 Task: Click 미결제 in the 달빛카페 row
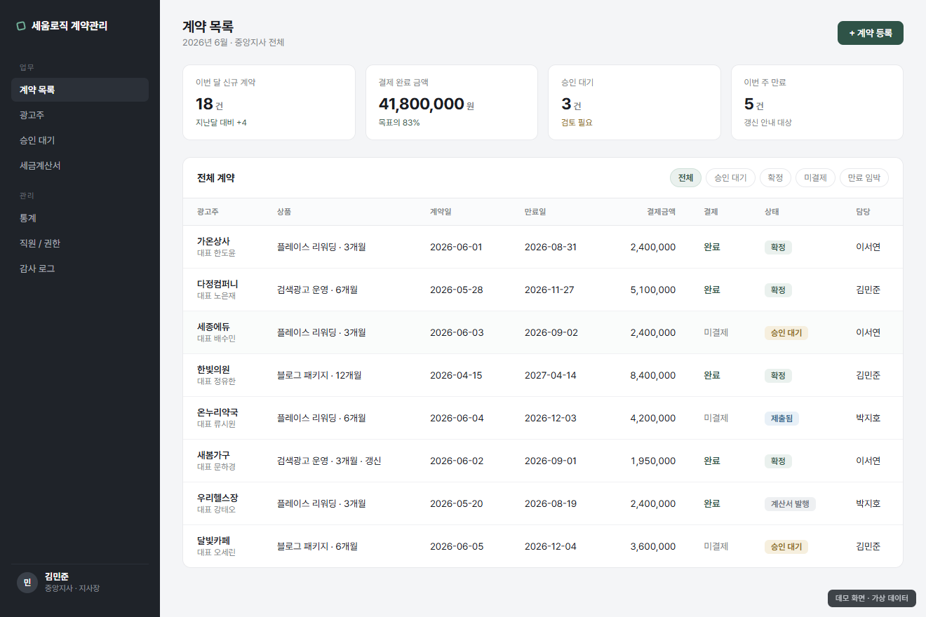click(716, 546)
